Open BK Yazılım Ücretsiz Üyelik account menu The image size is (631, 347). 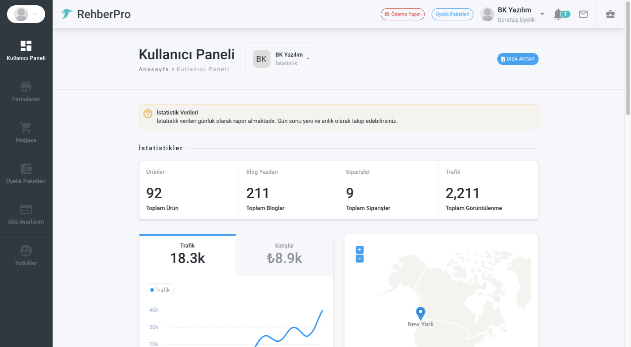click(512, 14)
